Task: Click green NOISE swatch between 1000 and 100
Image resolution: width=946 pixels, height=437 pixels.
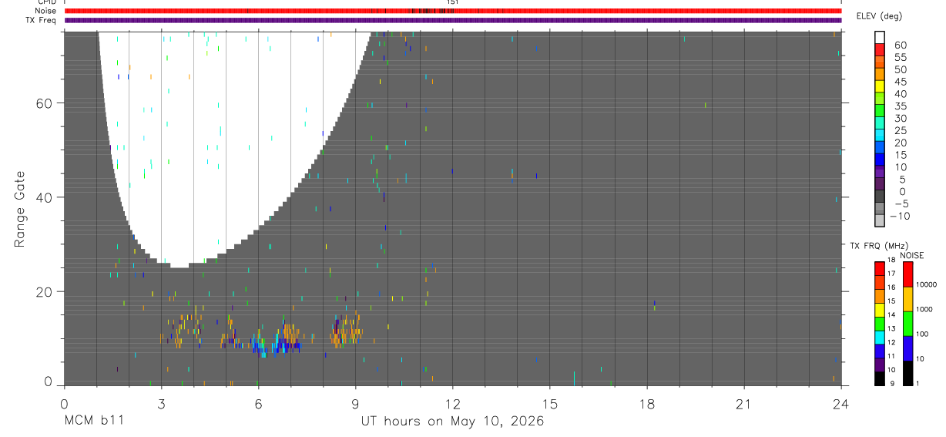Action: click(x=907, y=324)
